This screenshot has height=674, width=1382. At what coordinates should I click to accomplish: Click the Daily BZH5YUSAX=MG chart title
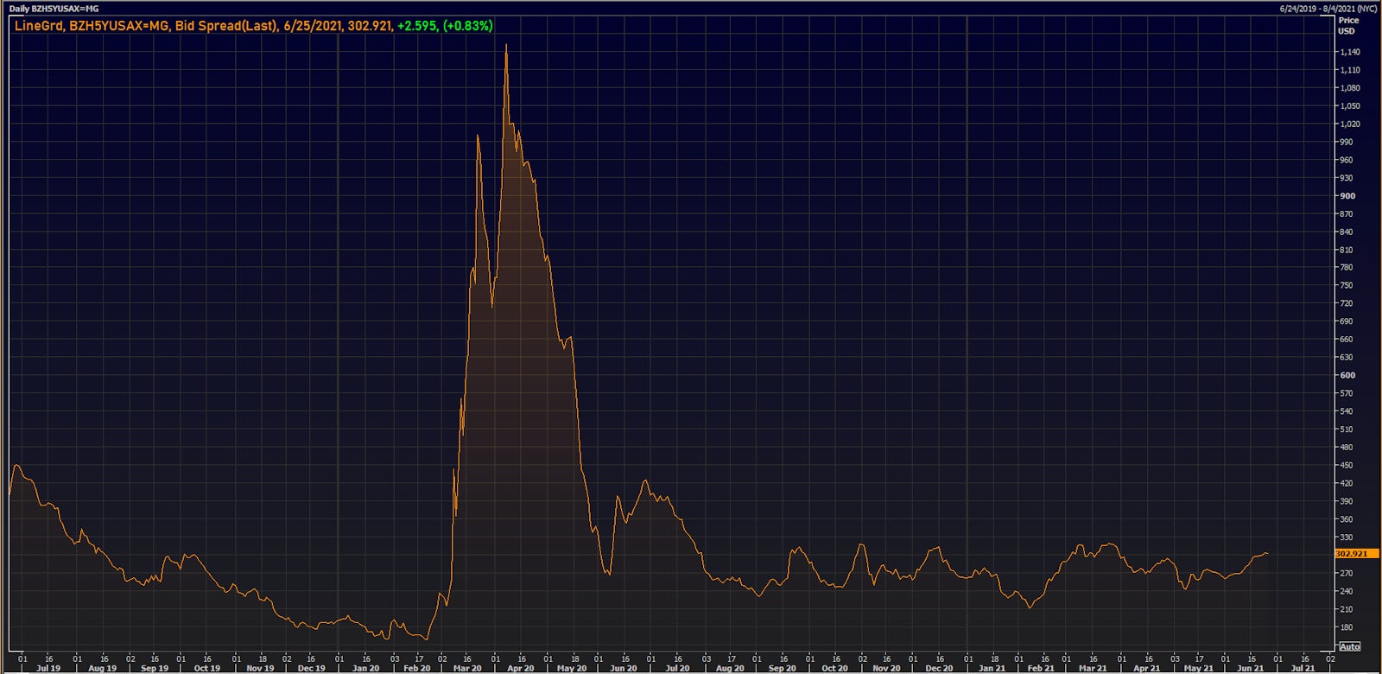pos(54,9)
